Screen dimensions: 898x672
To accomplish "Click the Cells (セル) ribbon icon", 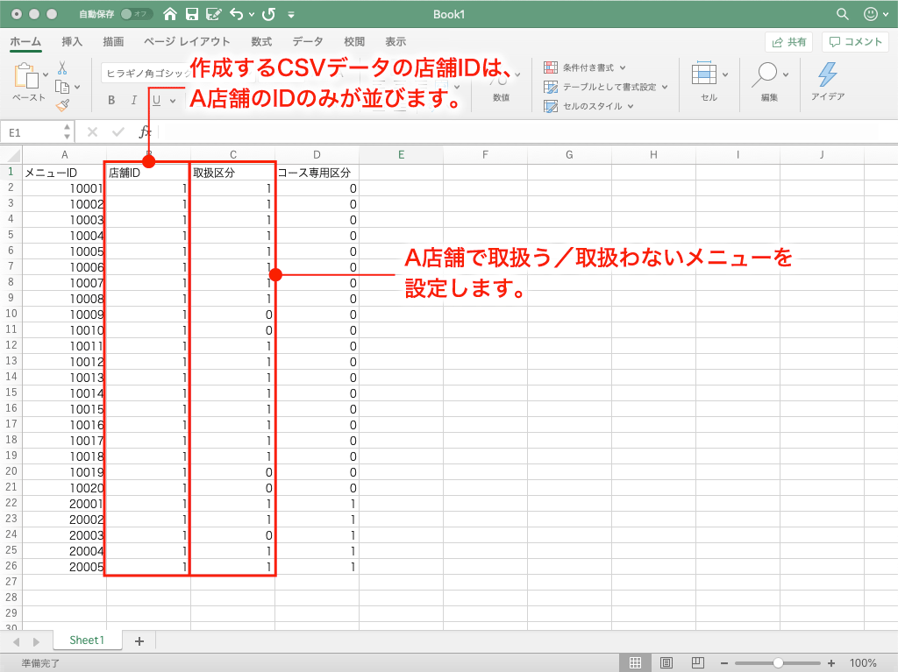I will click(x=704, y=74).
